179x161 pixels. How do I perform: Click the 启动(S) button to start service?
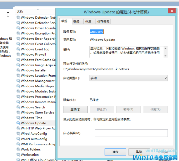pyautogui.click(x=76, y=110)
